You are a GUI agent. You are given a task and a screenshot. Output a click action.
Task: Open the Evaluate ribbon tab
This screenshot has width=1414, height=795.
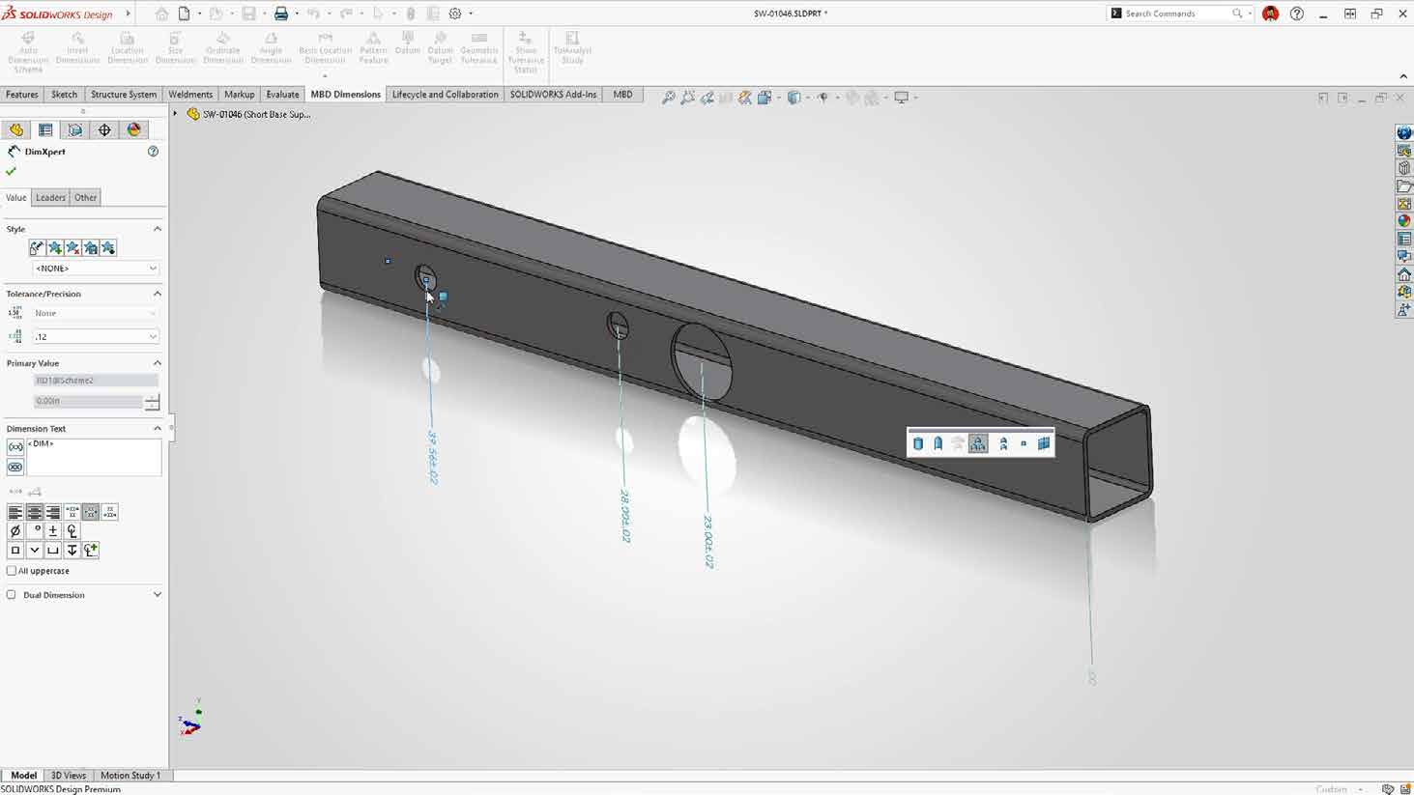(282, 95)
